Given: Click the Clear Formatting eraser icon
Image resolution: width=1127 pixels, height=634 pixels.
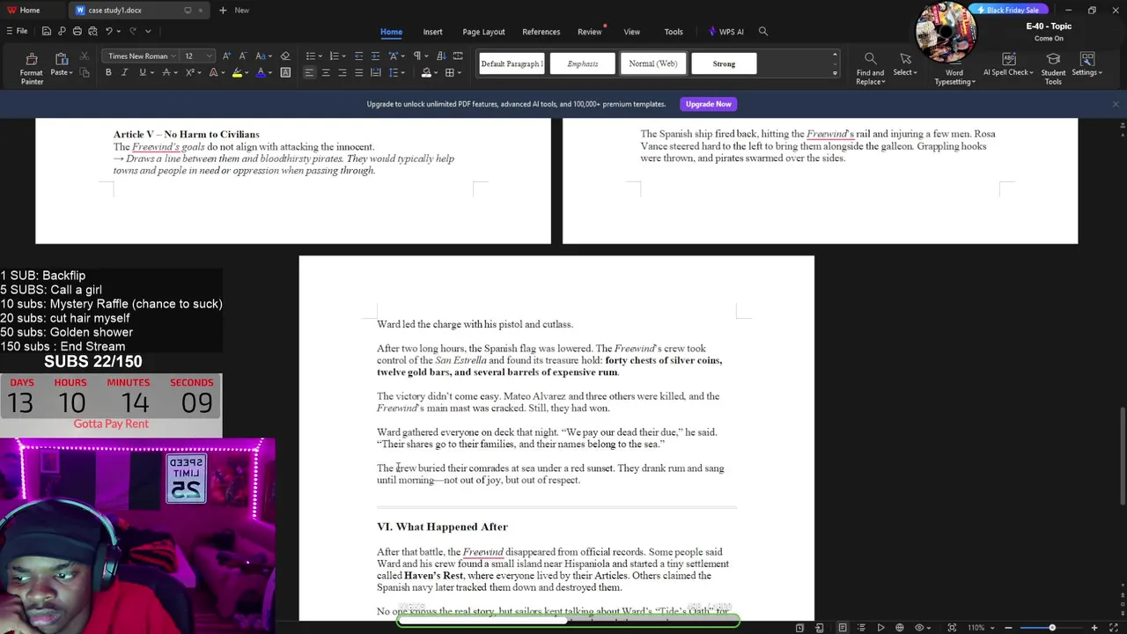Looking at the screenshot, I should 284,56.
